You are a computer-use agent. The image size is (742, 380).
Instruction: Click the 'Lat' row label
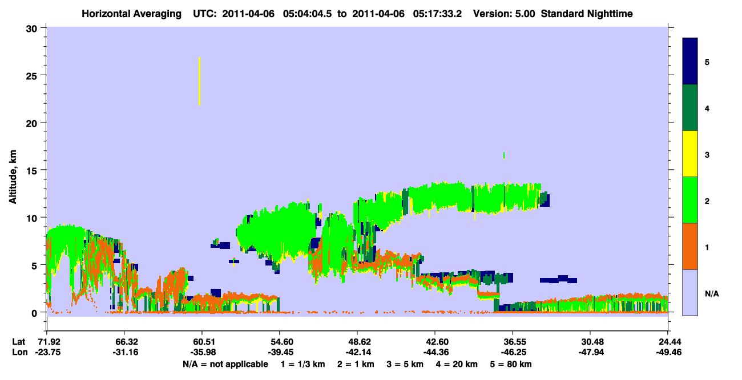(18, 342)
